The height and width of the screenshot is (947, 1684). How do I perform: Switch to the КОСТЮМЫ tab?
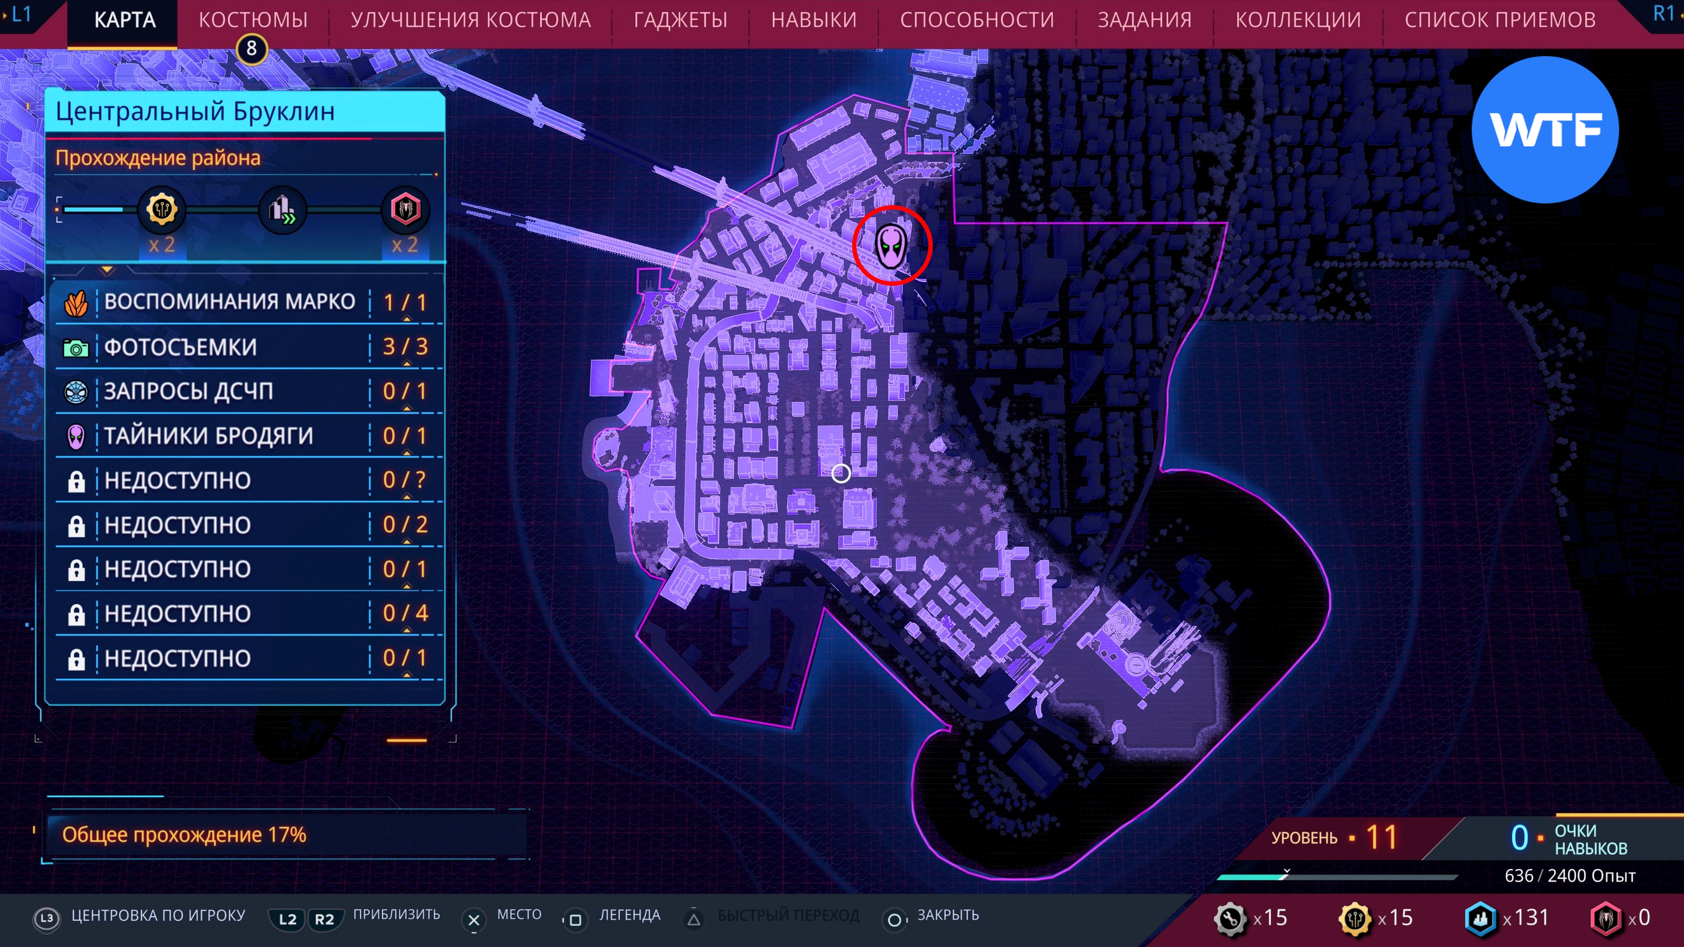[x=253, y=20]
